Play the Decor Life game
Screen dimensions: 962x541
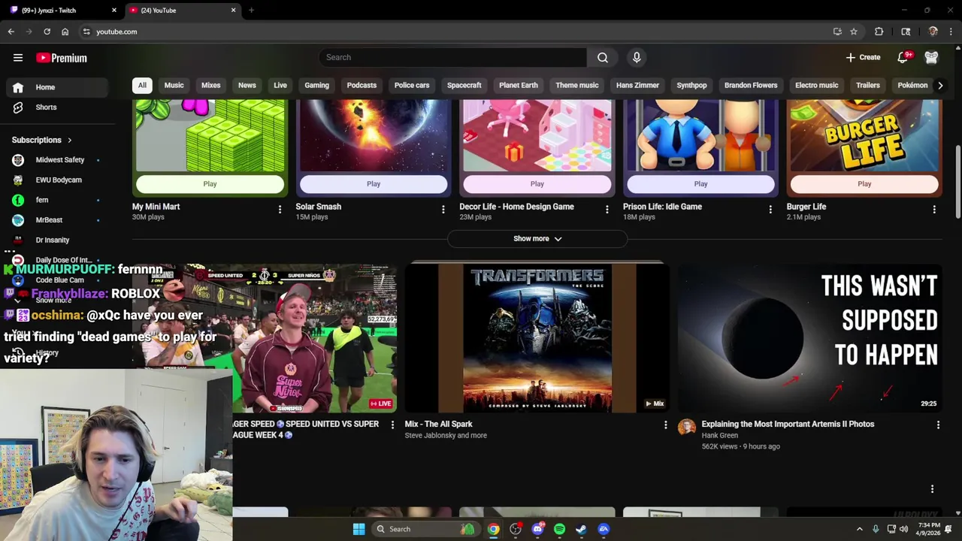click(537, 184)
